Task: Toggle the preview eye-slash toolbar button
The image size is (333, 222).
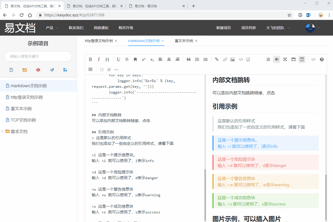Action: tap(277, 59)
